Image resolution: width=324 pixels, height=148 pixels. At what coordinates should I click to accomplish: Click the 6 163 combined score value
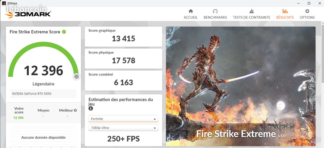click(x=123, y=82)
